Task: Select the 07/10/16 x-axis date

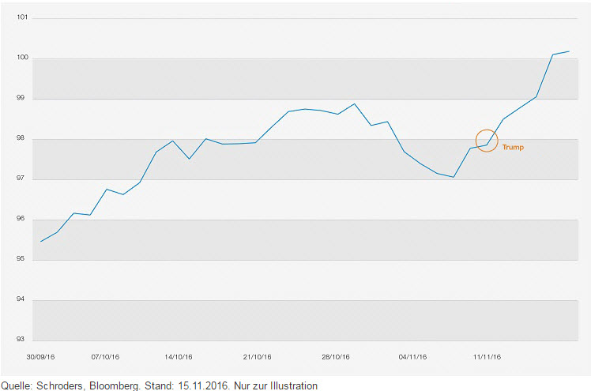Action: 105,357
